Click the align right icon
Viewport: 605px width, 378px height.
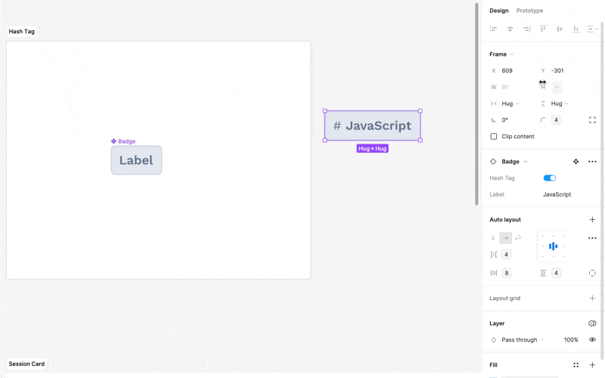(526, 29)
